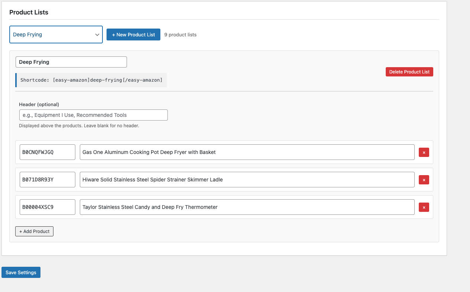The image size is (470, 292).
Task: Click the 'Header (optional)' field label
Action: click(39, 104)
